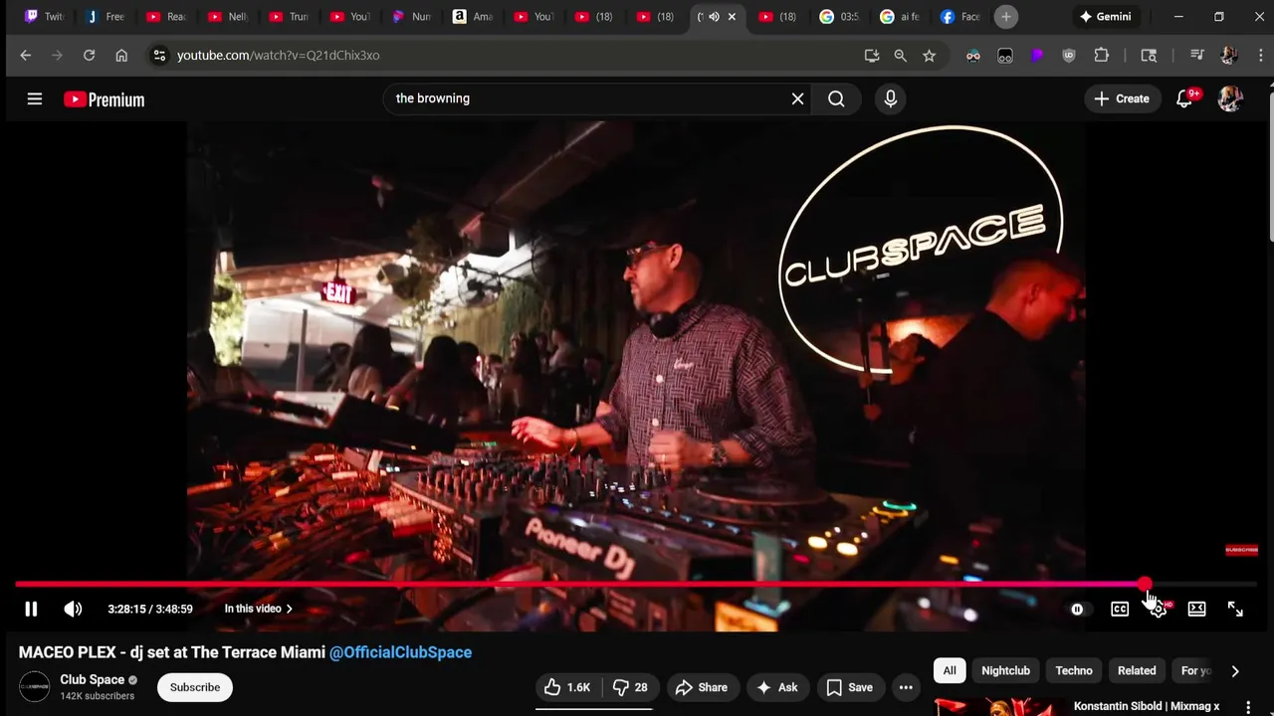Click the Share arrow button

pos(702,687)
